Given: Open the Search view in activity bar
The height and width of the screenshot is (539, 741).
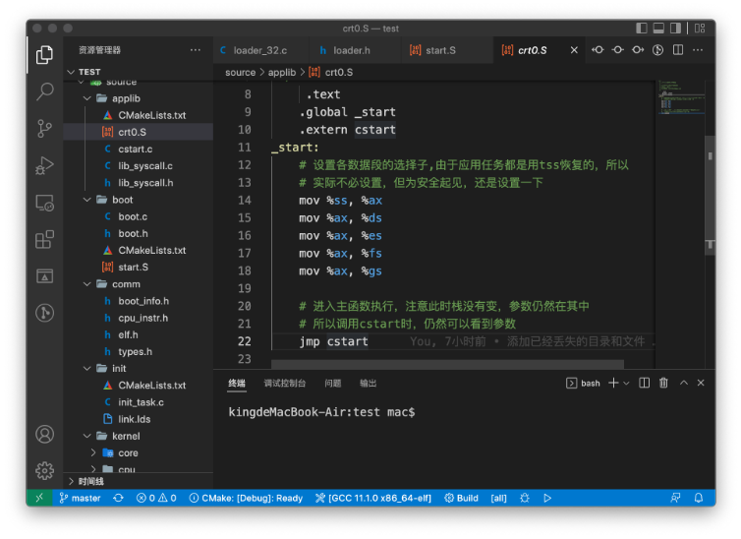Looking at the screenshot, I should click(x=44, y=91).
